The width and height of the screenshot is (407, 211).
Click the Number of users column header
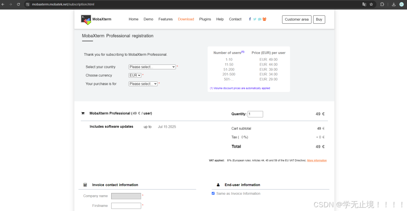[x=229, y=52]
